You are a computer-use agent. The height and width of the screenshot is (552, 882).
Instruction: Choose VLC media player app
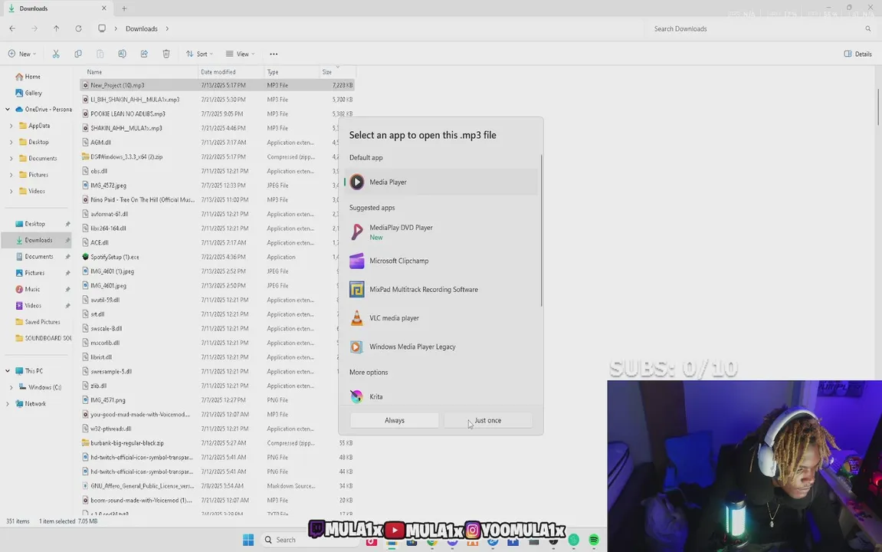(441, 318)
